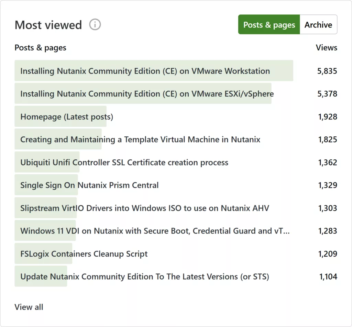Click the info icon beside Most viewed
Screen dimensions: 352x327
pyautogui.click(x=95, y=25)
